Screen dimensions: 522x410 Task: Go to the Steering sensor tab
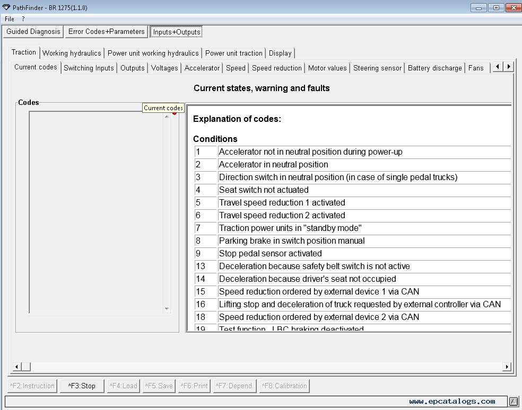point(377,68)
